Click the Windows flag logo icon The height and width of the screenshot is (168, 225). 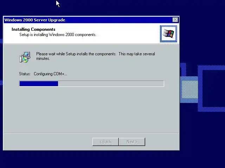[168, 34]
